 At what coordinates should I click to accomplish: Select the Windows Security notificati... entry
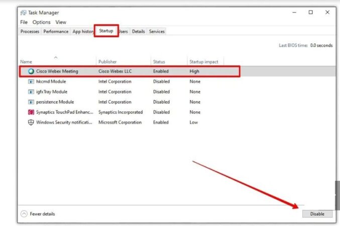pos(64,123)
